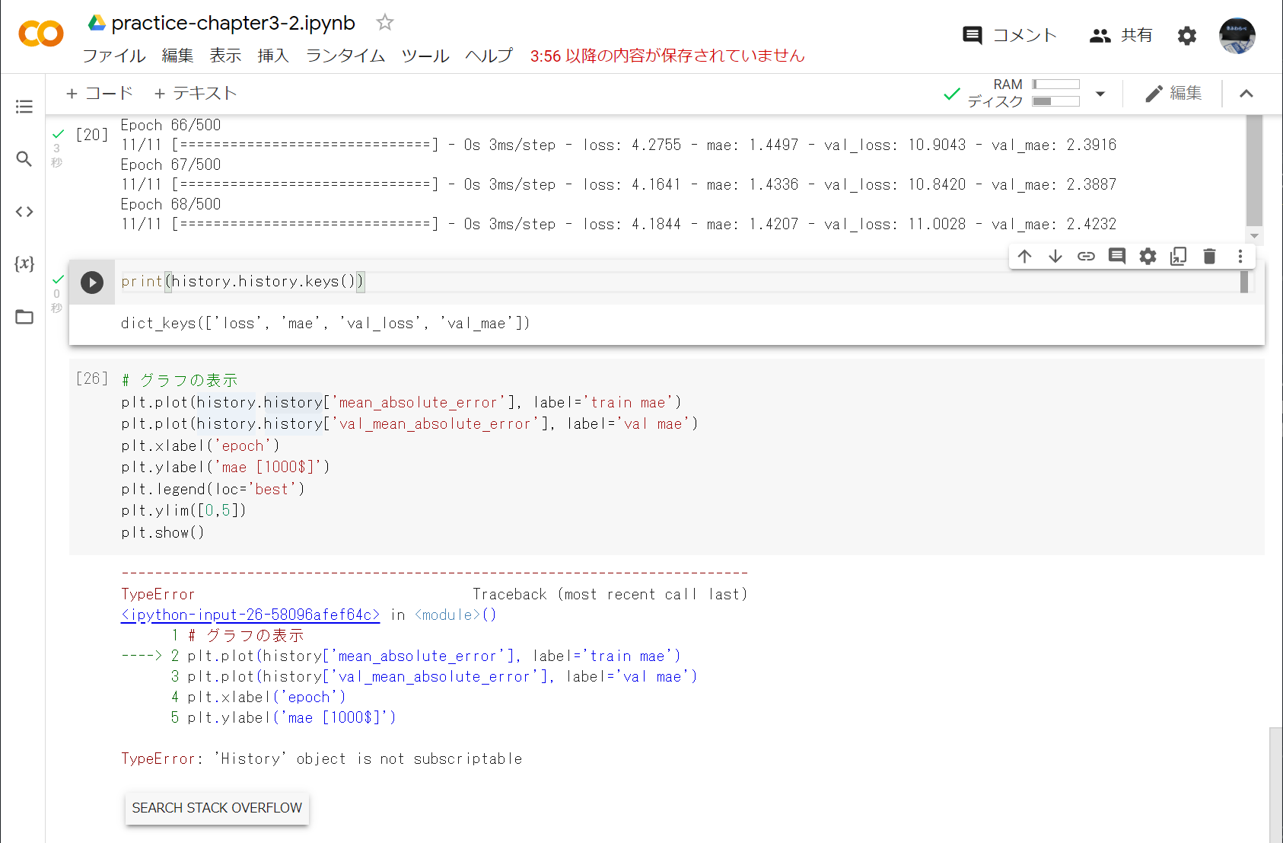Add a new code cell with + コード

tap(100, 93)
